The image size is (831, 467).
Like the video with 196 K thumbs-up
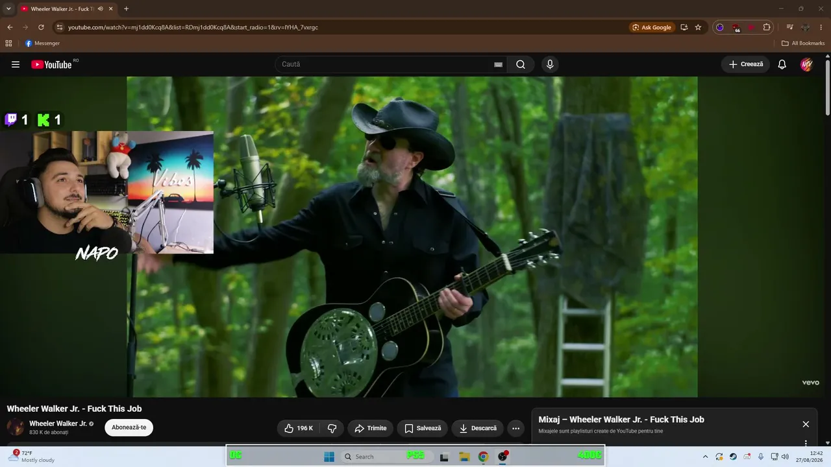pyautogui.click(x=298, y=428)
